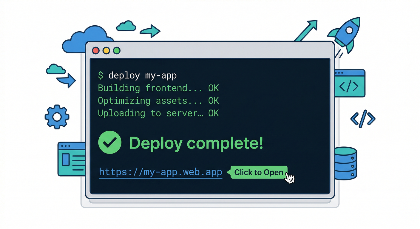Click the green checkmark deploy badge

tap(110, 142)
